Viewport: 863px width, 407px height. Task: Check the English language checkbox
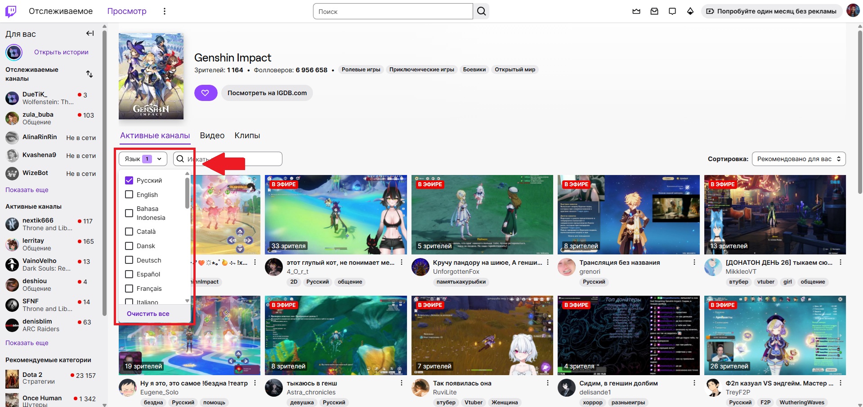click(x=129, y=195)
